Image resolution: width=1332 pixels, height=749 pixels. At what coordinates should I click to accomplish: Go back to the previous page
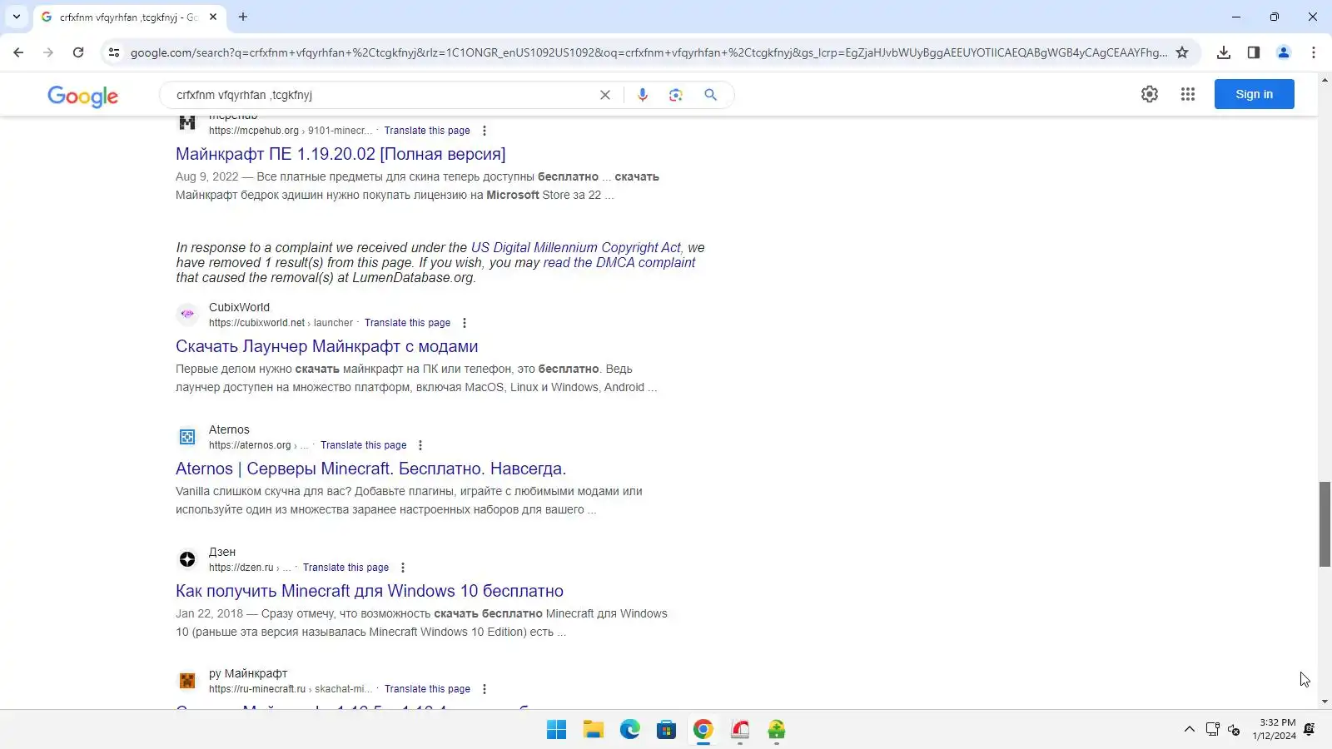[18, 52]
